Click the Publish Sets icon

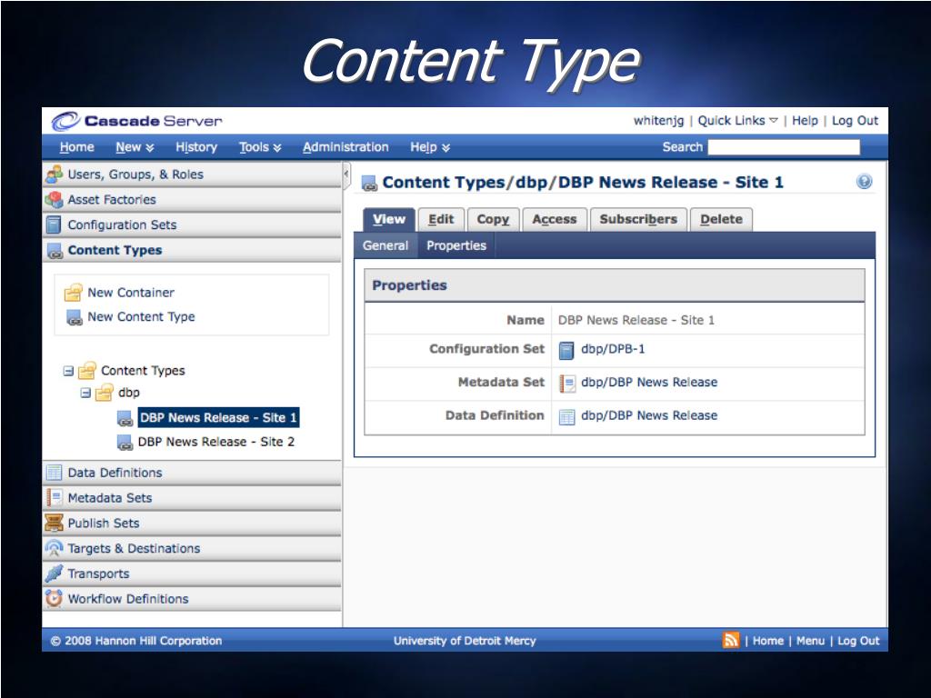coord(54,523)
